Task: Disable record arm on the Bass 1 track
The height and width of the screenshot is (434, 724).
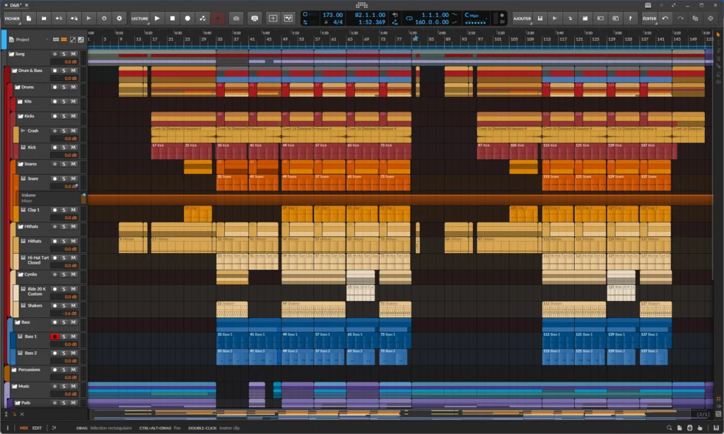Action: [x=55, y=336]
